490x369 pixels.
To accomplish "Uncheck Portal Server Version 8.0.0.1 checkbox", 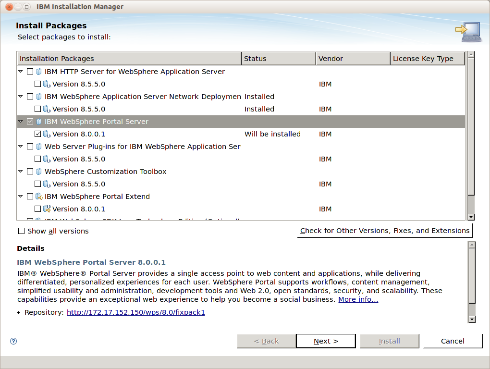I will (x=37, y=134).
